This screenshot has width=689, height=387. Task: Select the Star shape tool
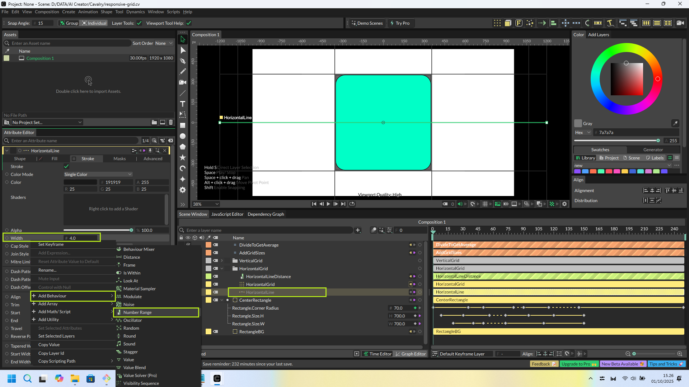point(183,158)
